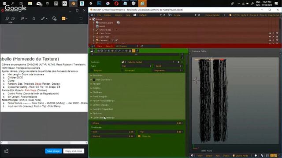Open the viewport Select menu

click(209, 156)
